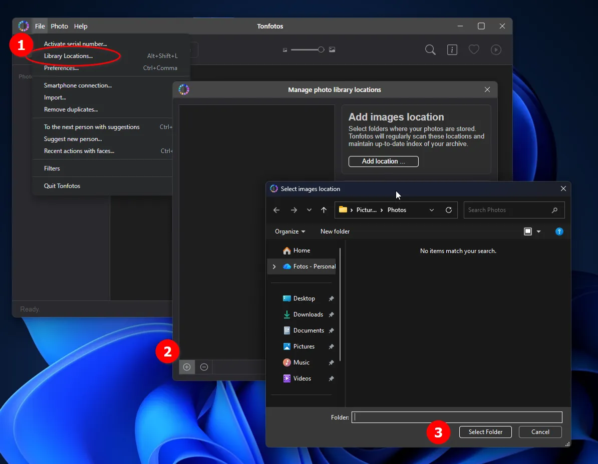Refresh the Photos folder view
Viewport: 598px width, 464px height.
pos(449,210)
